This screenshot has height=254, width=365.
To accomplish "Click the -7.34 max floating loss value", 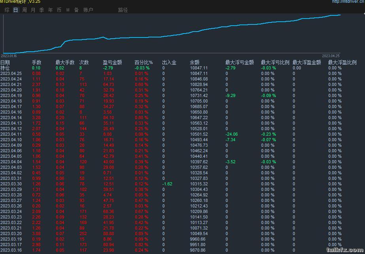I will tap(230, 140).
